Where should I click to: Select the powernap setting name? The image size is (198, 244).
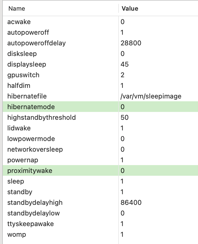tap(23, 160)
